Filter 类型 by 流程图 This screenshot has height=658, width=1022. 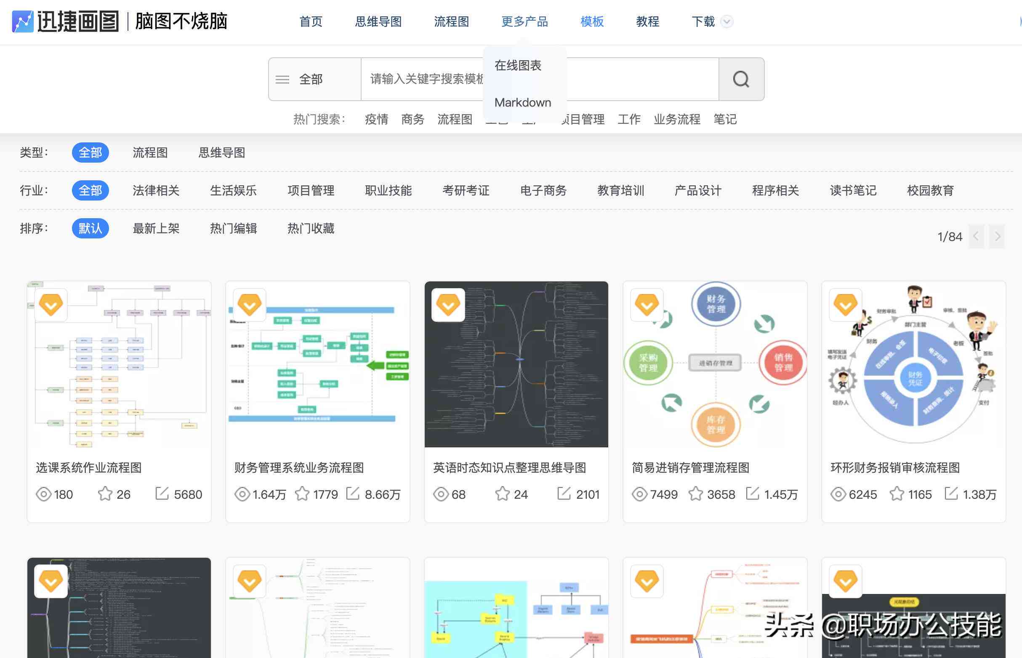[x=150, y=152]
